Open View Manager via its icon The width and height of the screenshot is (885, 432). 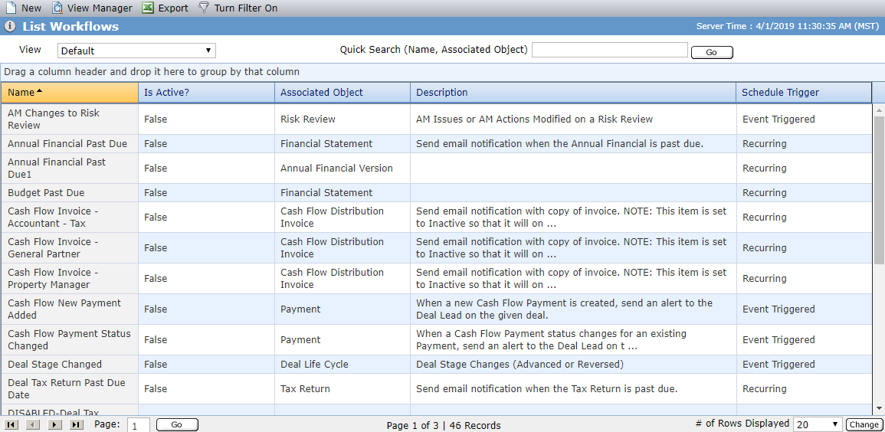click(57, 8)
